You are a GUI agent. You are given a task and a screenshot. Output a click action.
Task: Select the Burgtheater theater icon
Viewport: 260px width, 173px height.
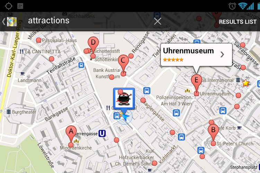point(9,112)
